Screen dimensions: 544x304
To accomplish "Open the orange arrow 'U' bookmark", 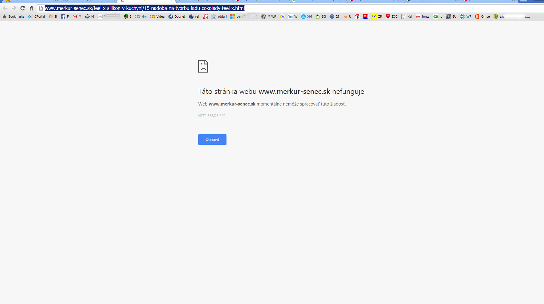I will coord(347,16).
